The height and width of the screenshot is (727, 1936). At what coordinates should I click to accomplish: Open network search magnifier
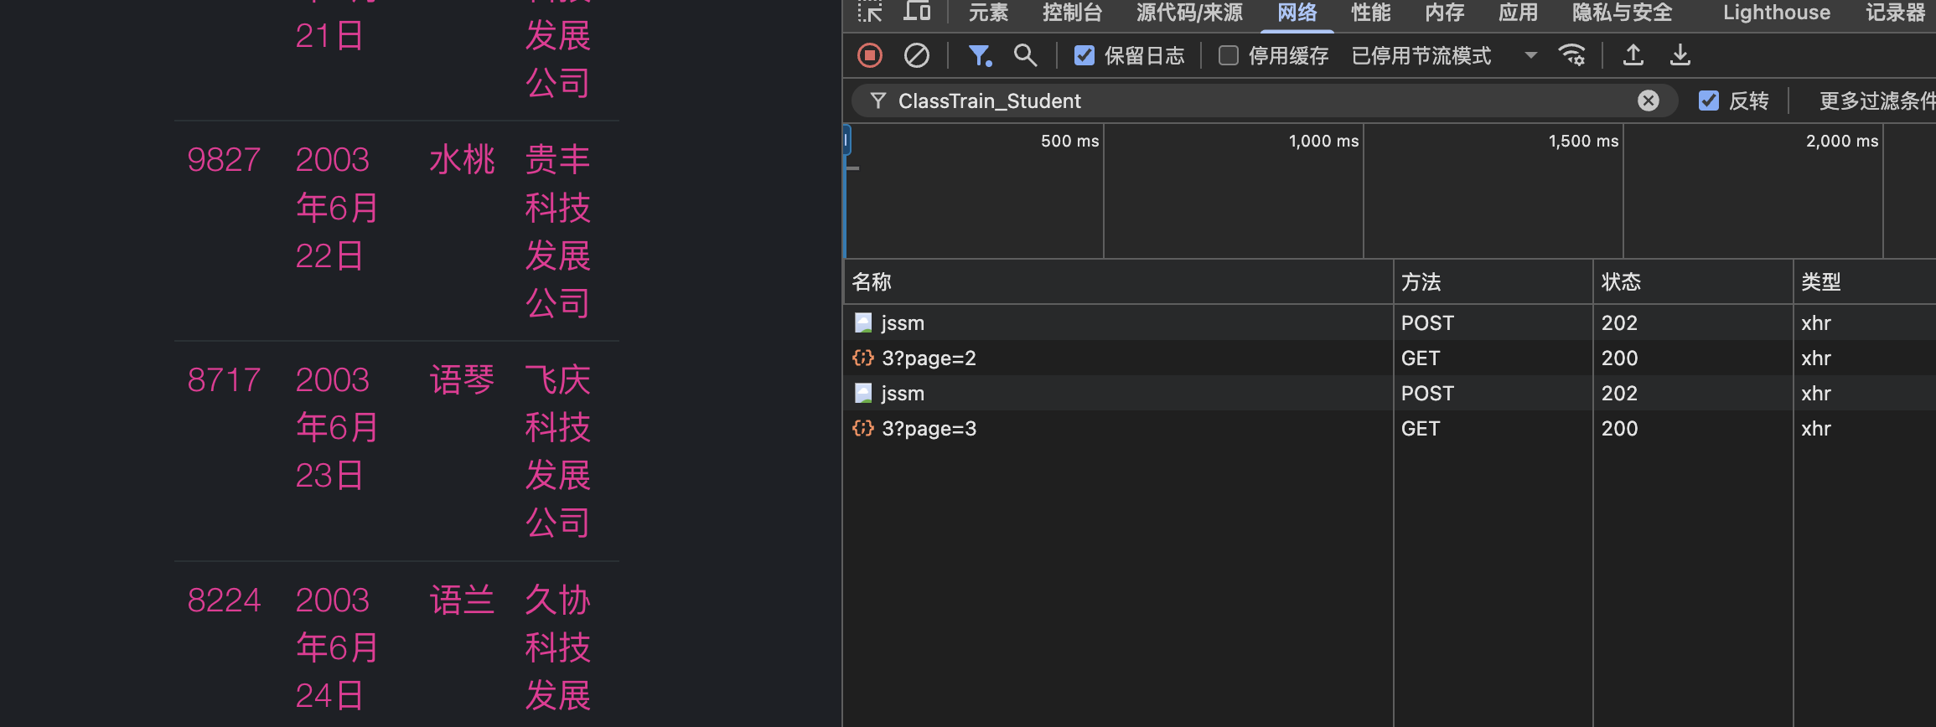(x=1024, y=55)
